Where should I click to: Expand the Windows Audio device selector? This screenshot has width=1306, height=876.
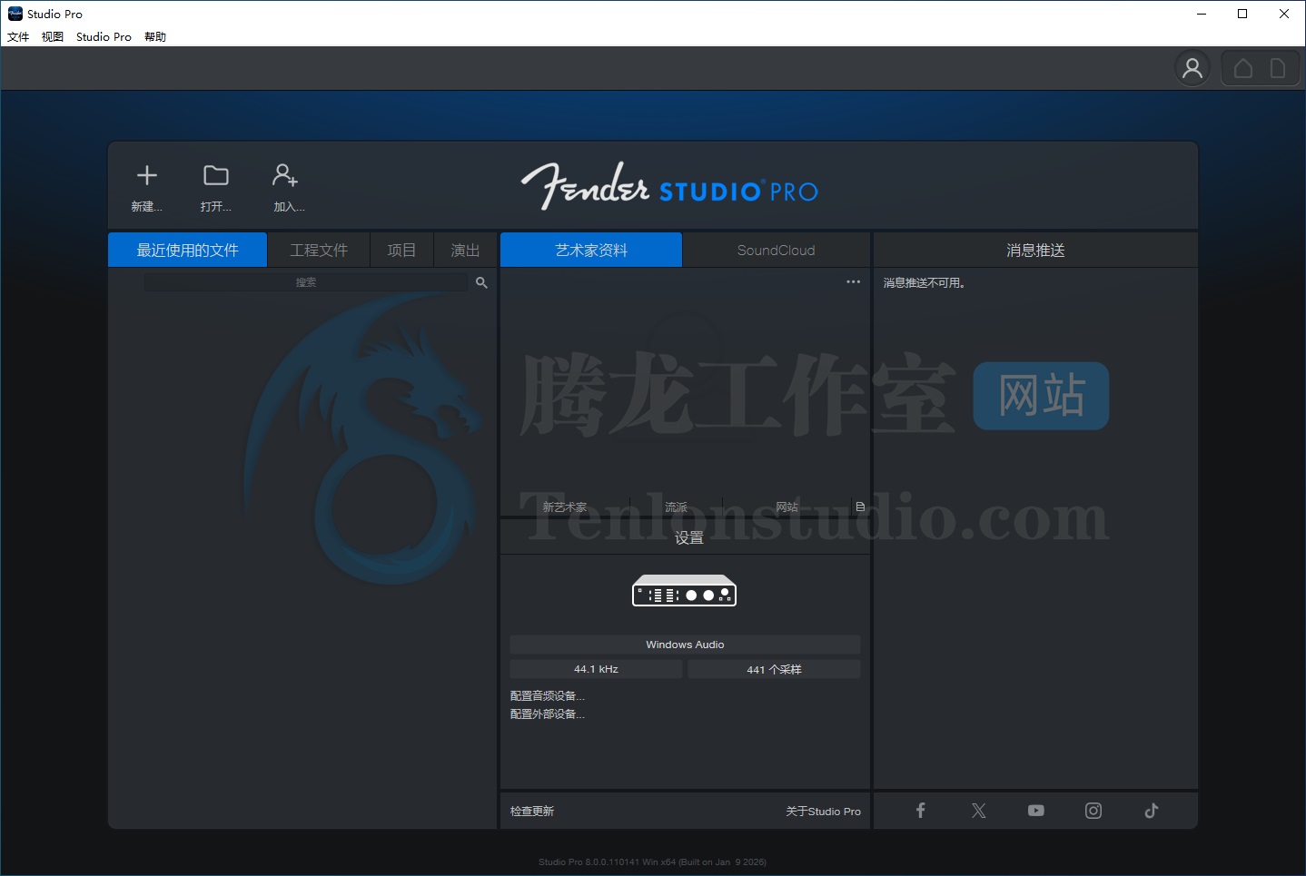pos(685,645)
